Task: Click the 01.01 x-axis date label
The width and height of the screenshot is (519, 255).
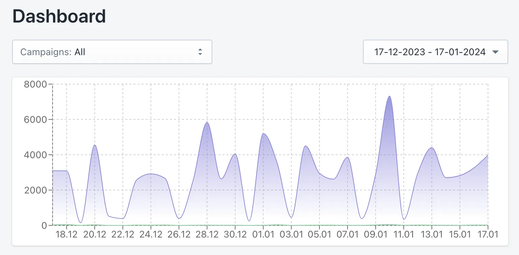Action: pos(263,234)
